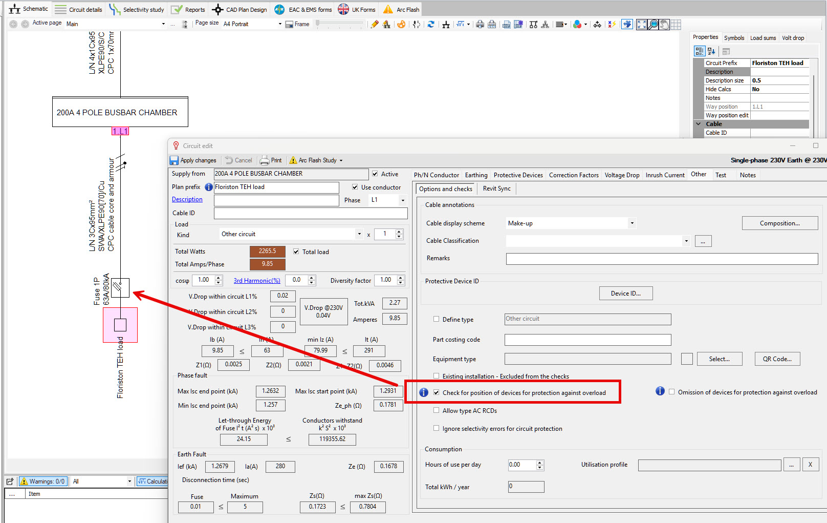
Task: Uncheck the Total load checkbox
Action: [296, 252]
